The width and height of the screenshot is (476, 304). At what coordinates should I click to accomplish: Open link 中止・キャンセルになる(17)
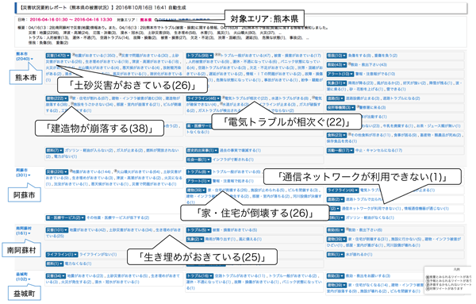[379, 150]
